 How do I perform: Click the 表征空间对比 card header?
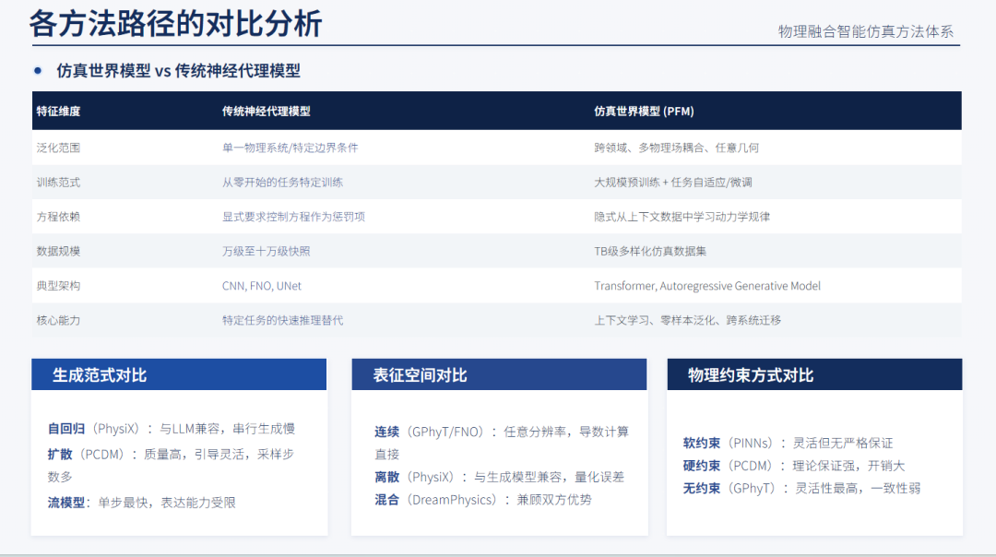(x=499, y=374)
